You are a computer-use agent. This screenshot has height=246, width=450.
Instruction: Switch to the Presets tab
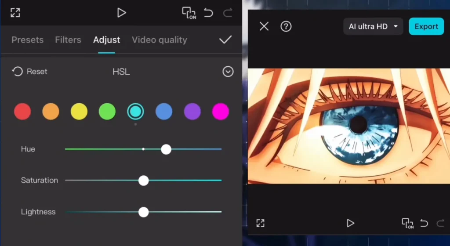(28, 40)
